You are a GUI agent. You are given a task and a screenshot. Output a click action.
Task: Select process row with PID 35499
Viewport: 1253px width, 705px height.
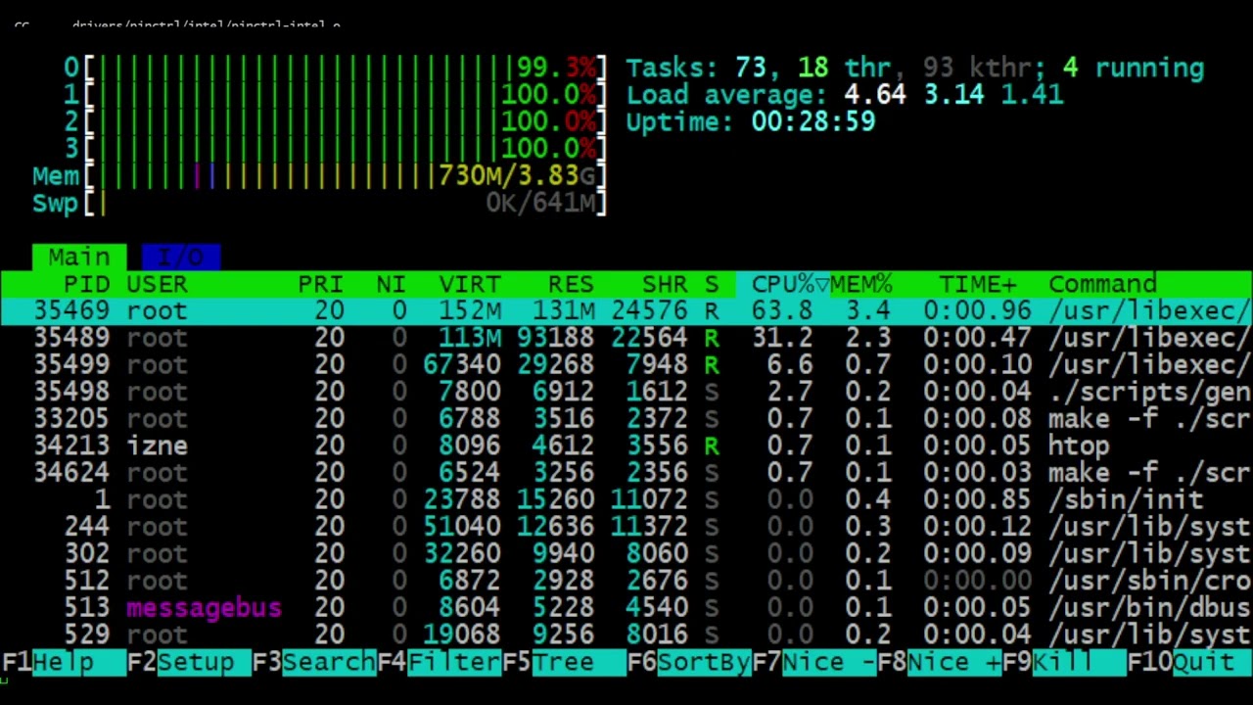(x=626, y=365)
